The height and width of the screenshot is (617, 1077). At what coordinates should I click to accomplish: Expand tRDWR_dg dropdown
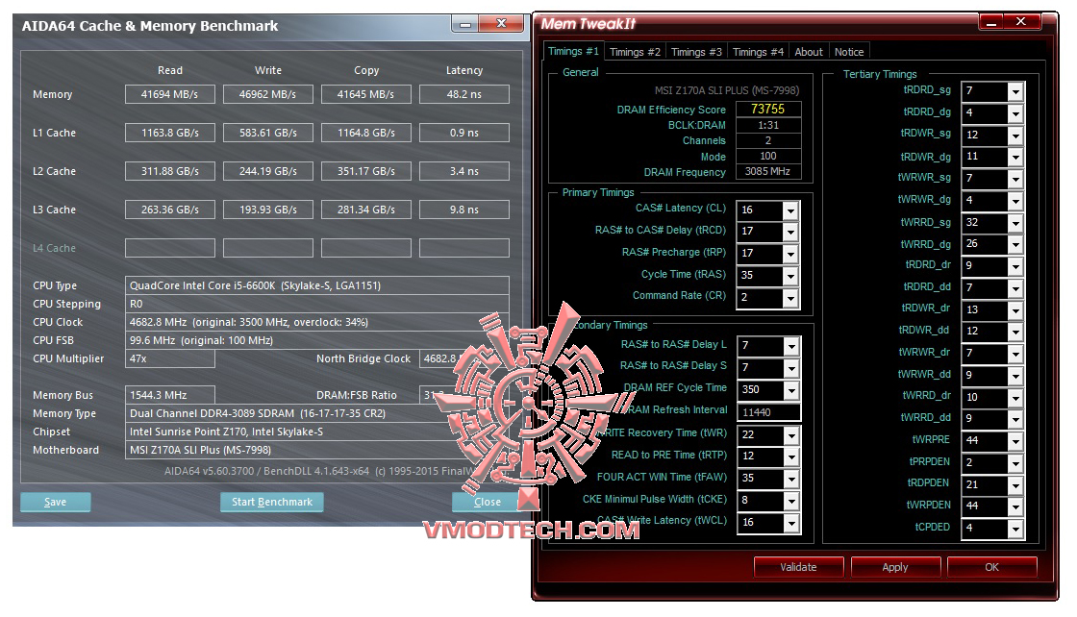coord(1015,158)
